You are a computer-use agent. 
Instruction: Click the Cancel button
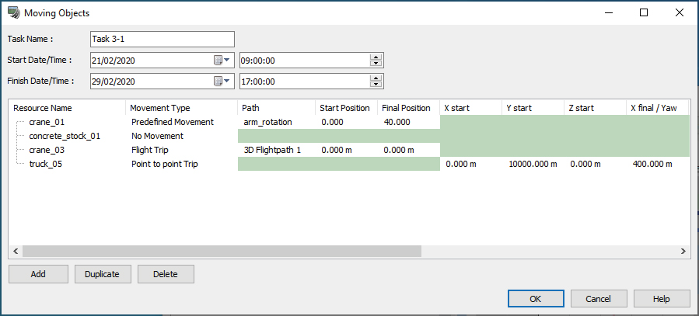coord(599,299)
